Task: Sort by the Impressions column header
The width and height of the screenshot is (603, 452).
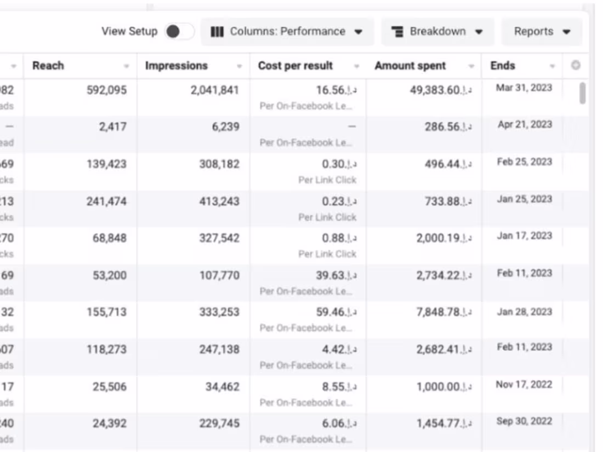Action: tap(176, 66)
